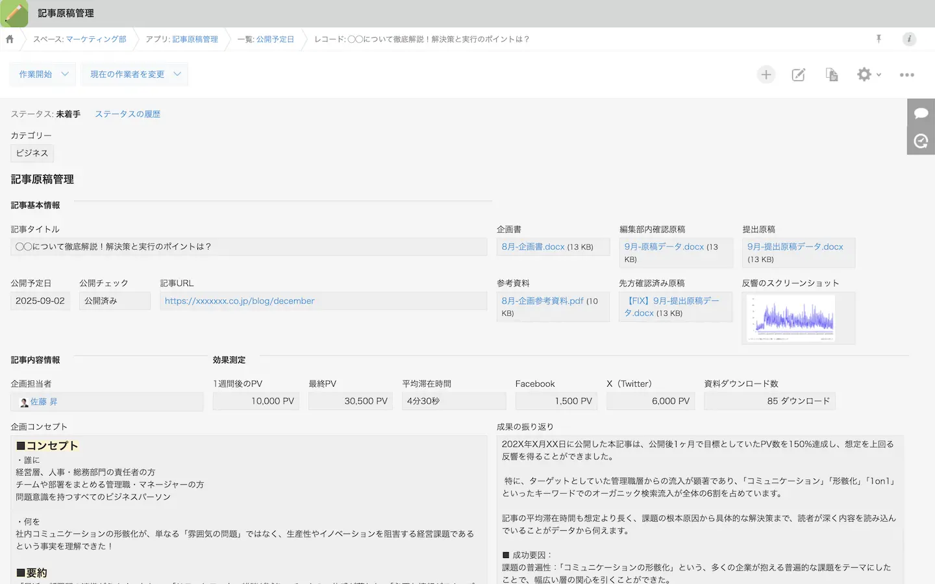
Task: Open the 反響のスクリーンショット chart thumbnail
Action: click(x=791, y=318)
